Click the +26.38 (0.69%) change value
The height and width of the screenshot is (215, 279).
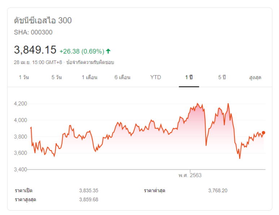pyautogui.click(x=82, y=51)
